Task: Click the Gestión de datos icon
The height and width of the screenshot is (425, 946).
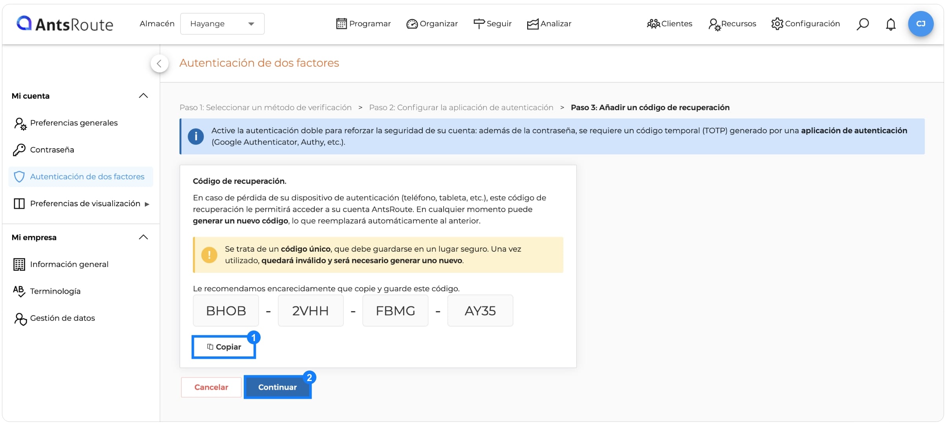Action: pos(20,319)
